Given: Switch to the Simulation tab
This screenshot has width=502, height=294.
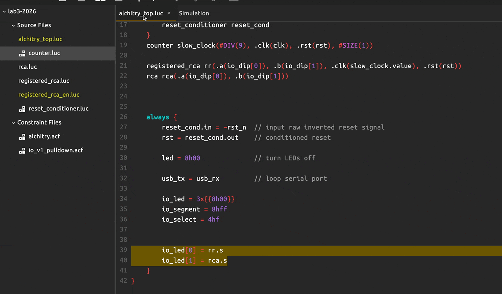Looking at the screenshot, I should pyautogui.click(x=194, y=13).
